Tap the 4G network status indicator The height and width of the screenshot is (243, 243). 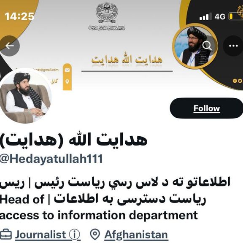coord(220,16)
